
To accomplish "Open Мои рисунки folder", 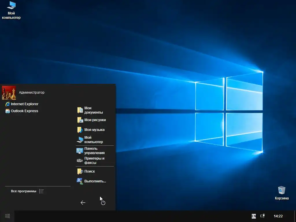I will coord(95,120).
